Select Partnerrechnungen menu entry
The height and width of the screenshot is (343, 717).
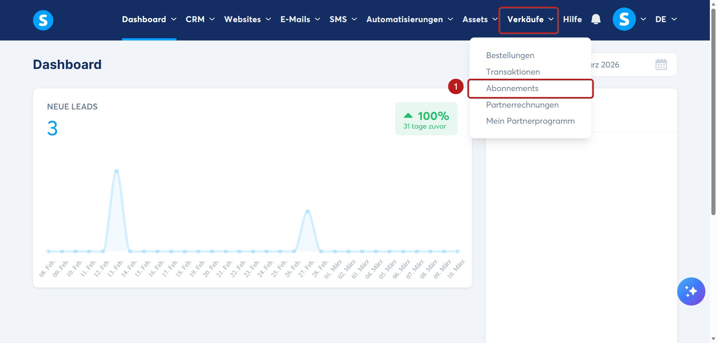(522, 105)
